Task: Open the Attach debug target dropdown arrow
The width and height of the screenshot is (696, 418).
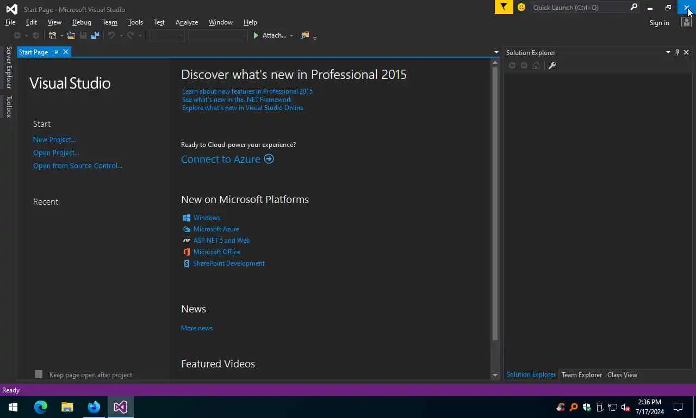Action: click(x=291, y=35)
